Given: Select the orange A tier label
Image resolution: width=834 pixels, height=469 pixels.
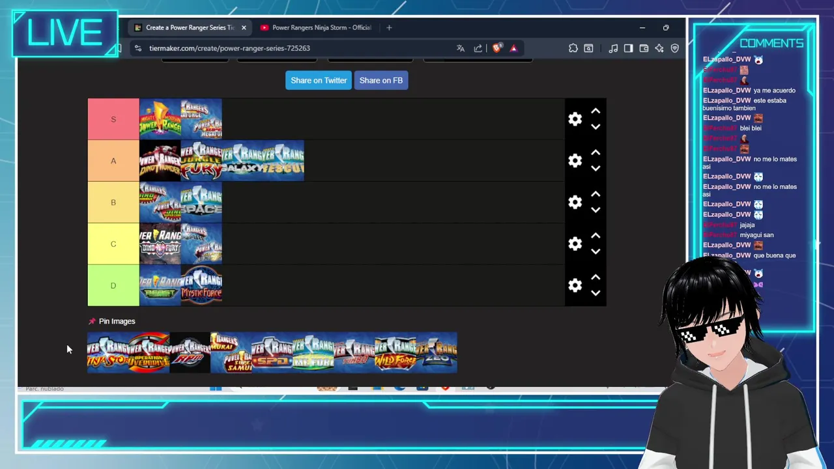Looking at the screenshot, I should (113, 161).
